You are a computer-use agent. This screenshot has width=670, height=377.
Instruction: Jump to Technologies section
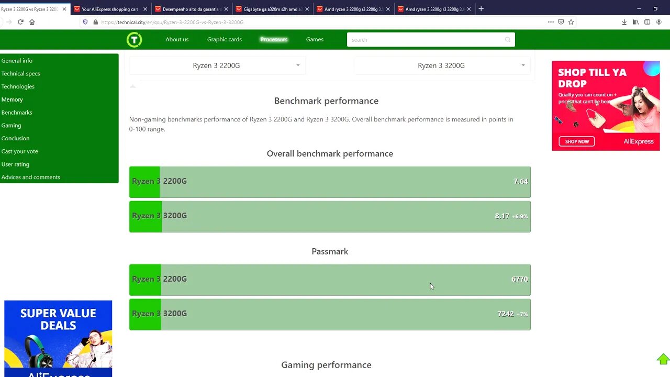(18, 87)
